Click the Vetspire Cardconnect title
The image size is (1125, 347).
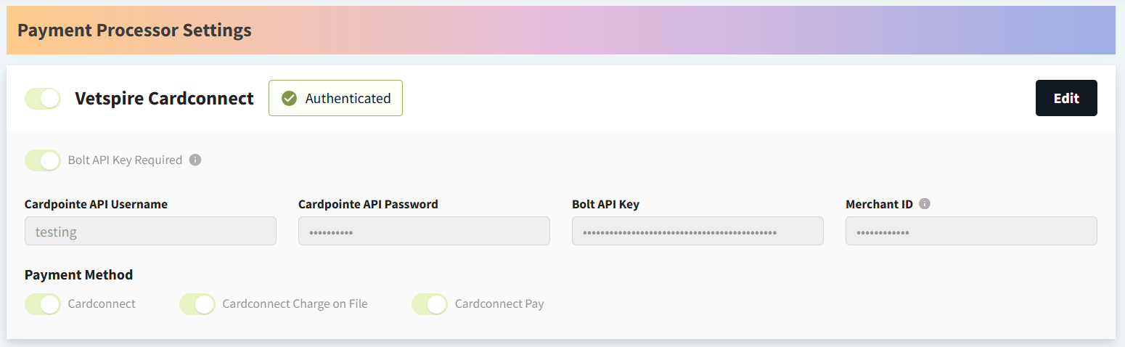point(164,99)
